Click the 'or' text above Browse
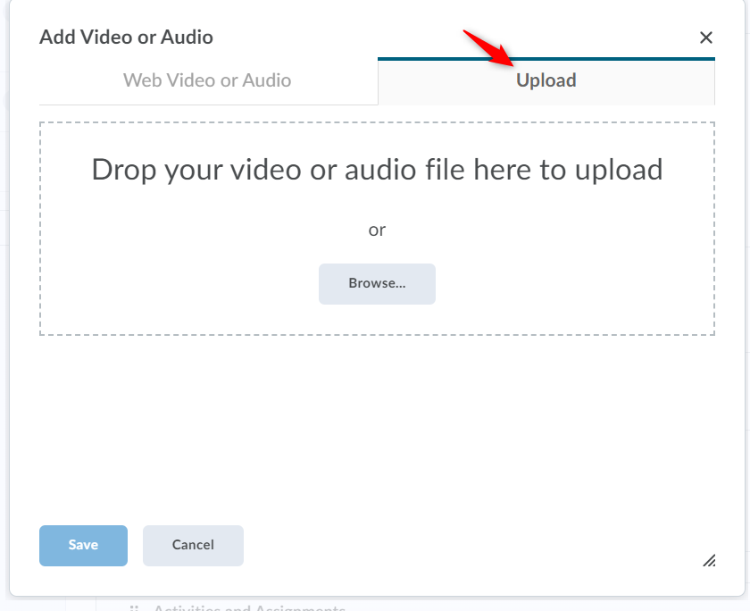Viewport: 750px width, 611px height. click(377, 230)
